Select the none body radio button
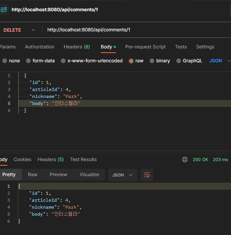231x235 pixels. [5, 61]
